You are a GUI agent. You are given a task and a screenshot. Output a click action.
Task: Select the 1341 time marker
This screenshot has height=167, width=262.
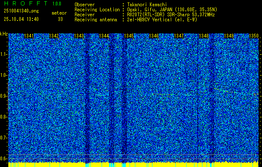pyautogui.click(x=29, y=36)
